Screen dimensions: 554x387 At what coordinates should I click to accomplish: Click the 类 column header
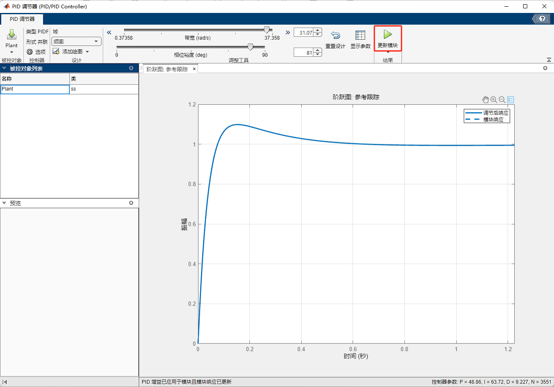(x=104, y=78)
